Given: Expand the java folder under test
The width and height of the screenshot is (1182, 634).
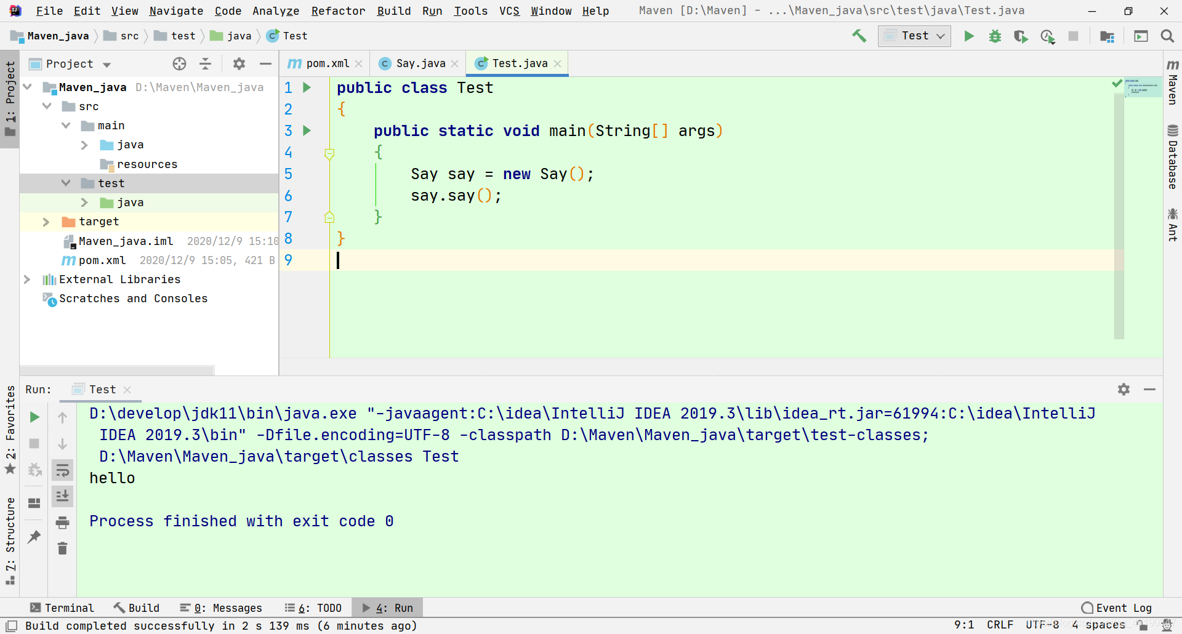Looking at the screenshot, I should pos(85,203).
